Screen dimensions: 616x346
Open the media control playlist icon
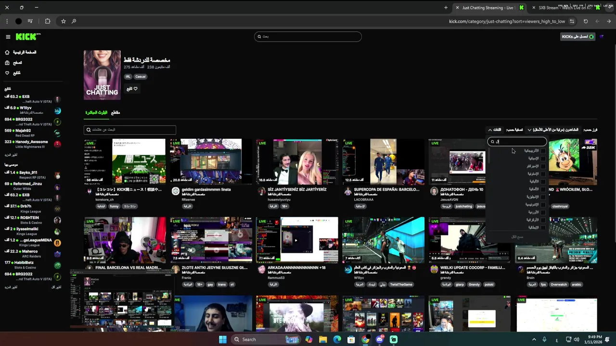[x=30, y=21]
